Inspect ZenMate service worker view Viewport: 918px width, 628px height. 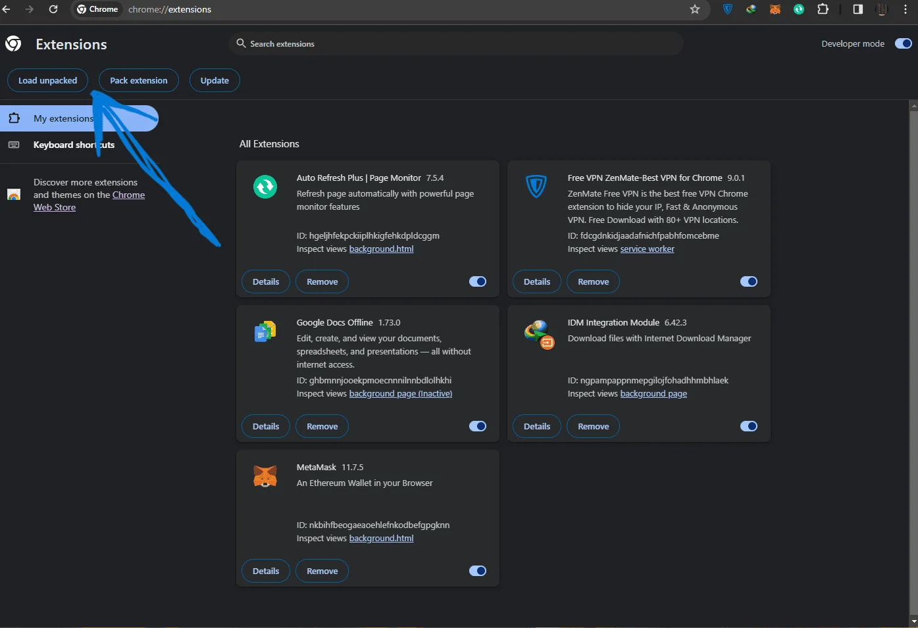coord(648,249)
